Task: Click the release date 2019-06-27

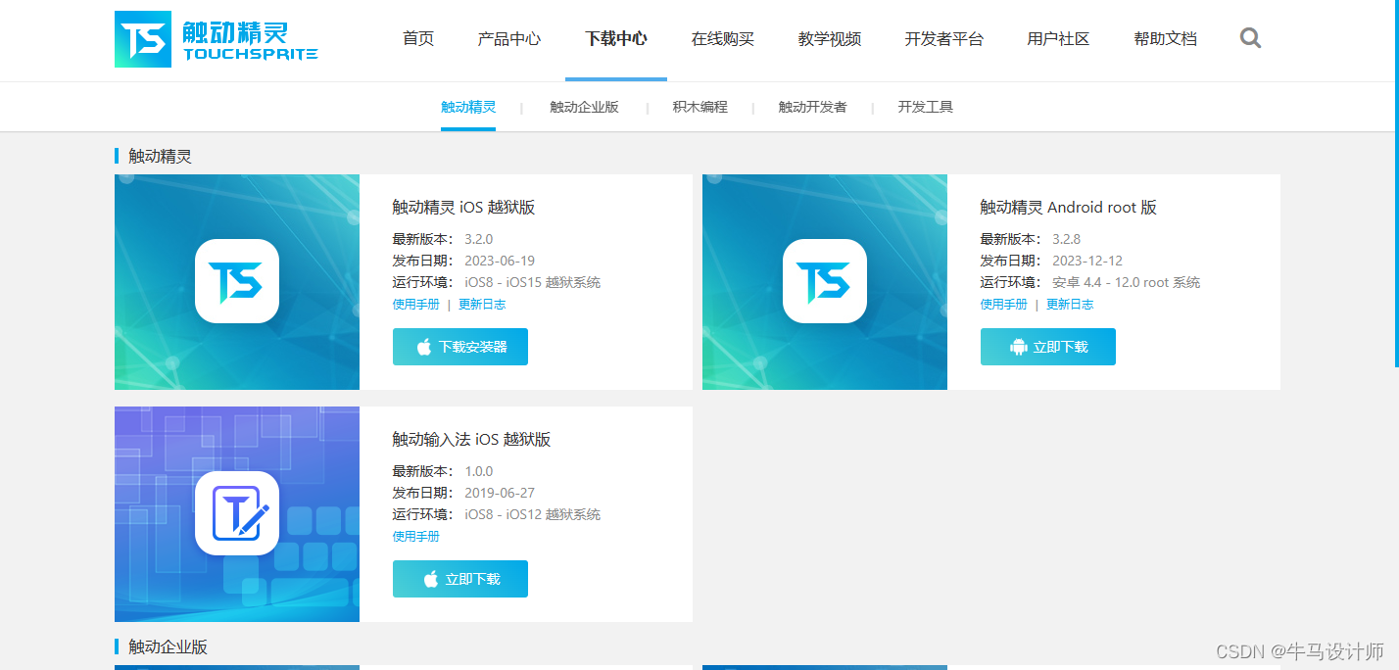Action: click(500, 493)
